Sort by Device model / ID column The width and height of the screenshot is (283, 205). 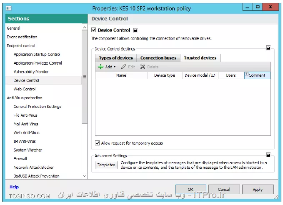click(200, 75)
